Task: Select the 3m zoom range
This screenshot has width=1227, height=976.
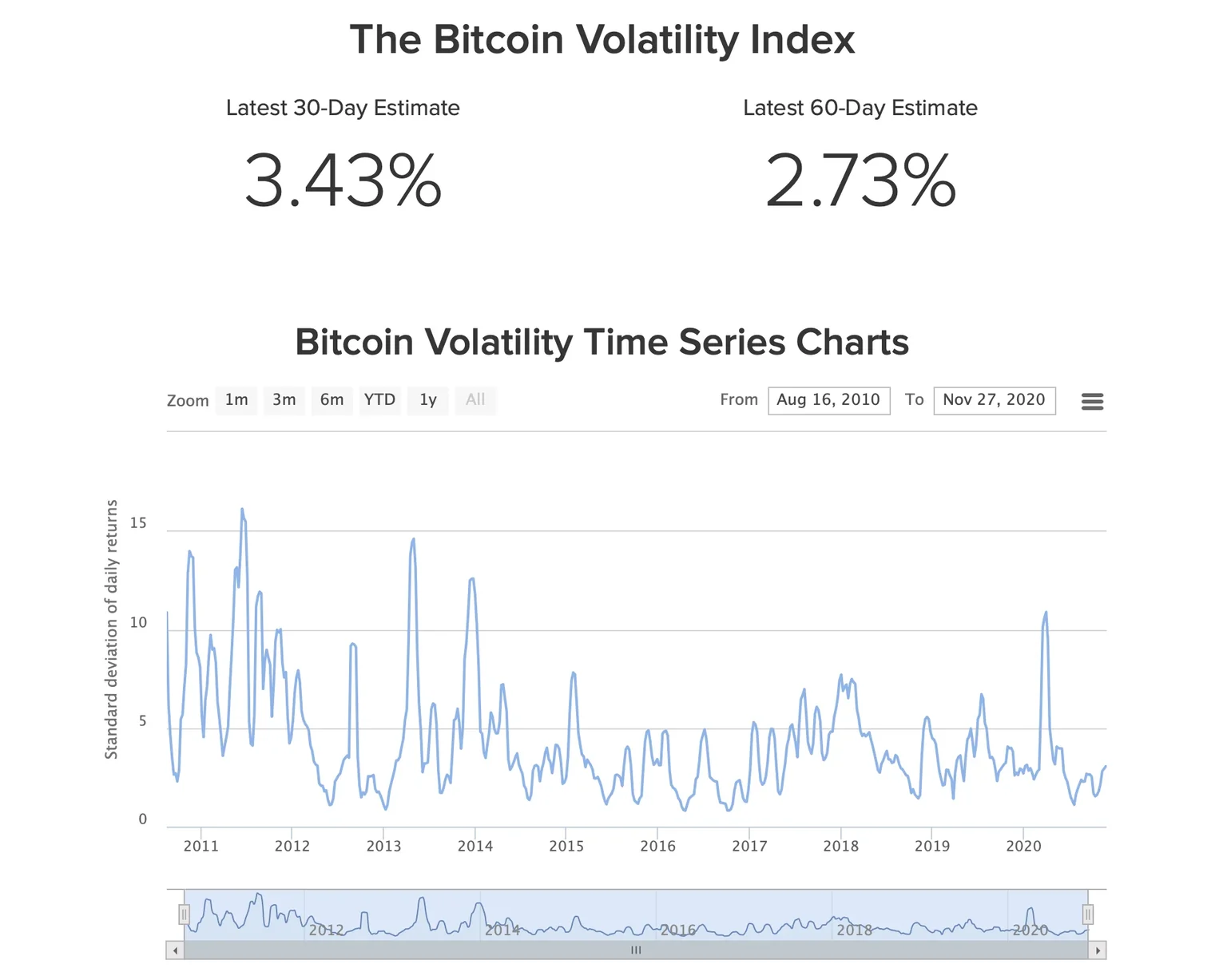Action: (284, 400)
